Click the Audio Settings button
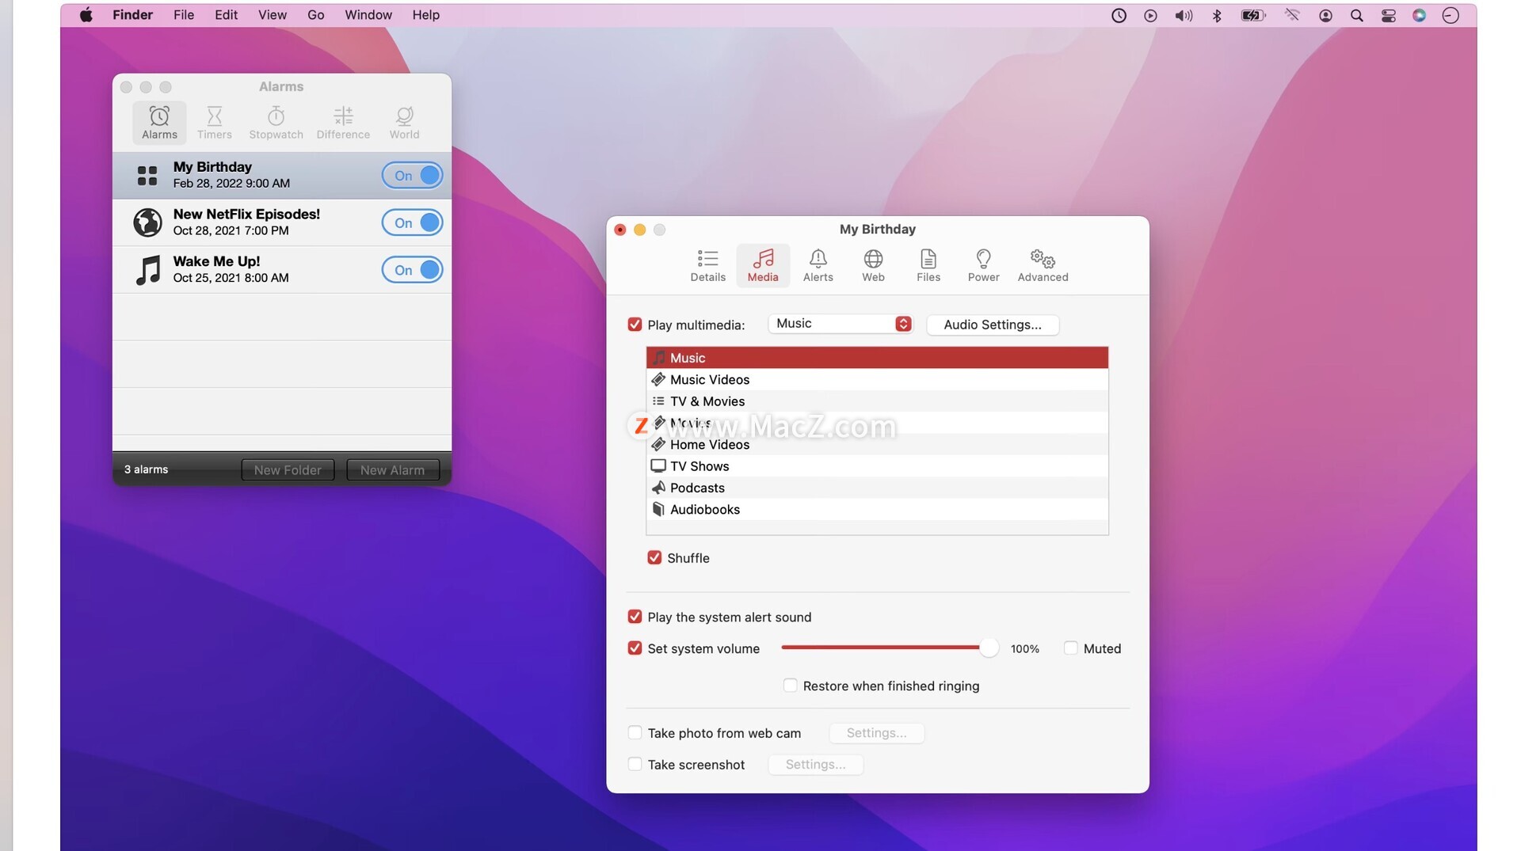 pyautogui.click(x=993, y=325)
